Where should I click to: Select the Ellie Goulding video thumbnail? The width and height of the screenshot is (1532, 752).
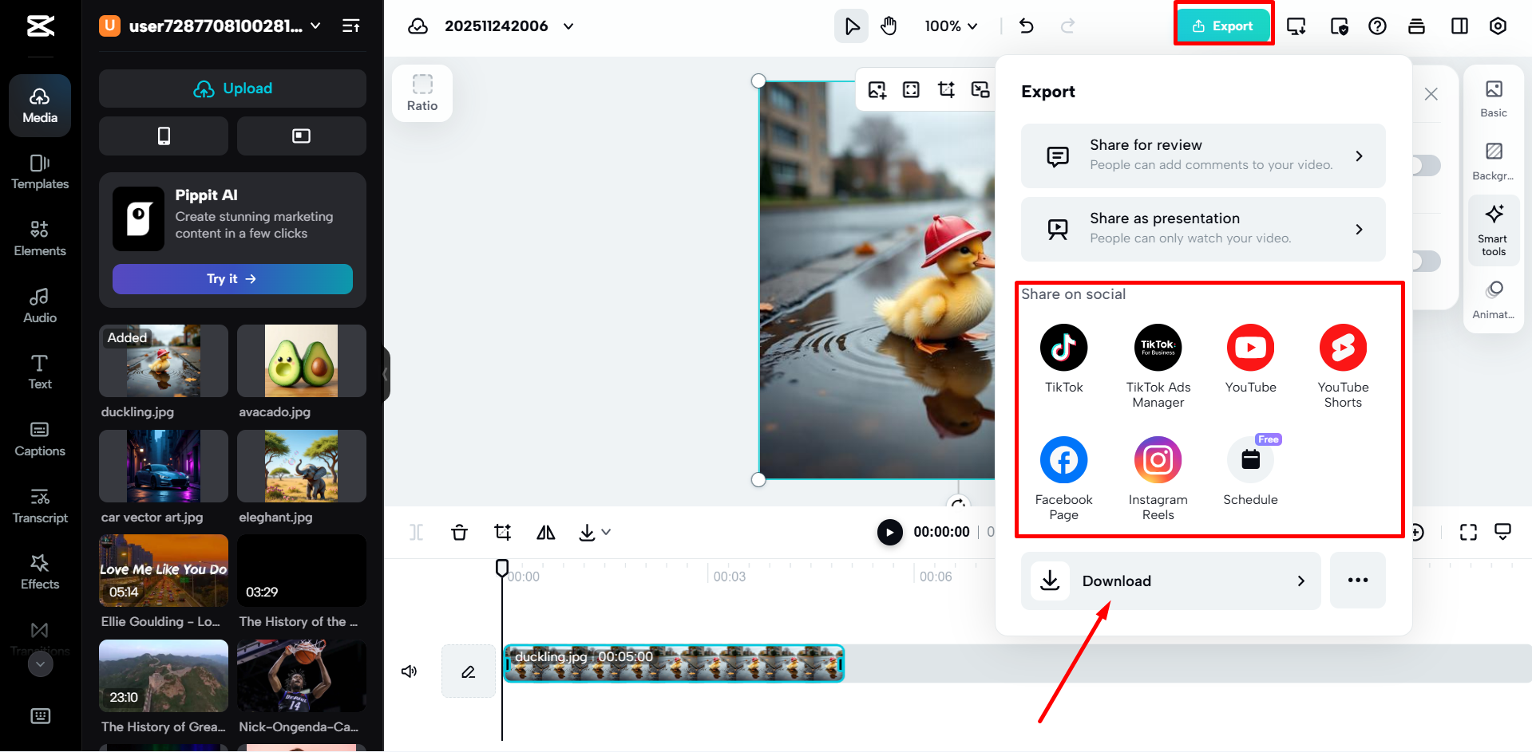164,571
